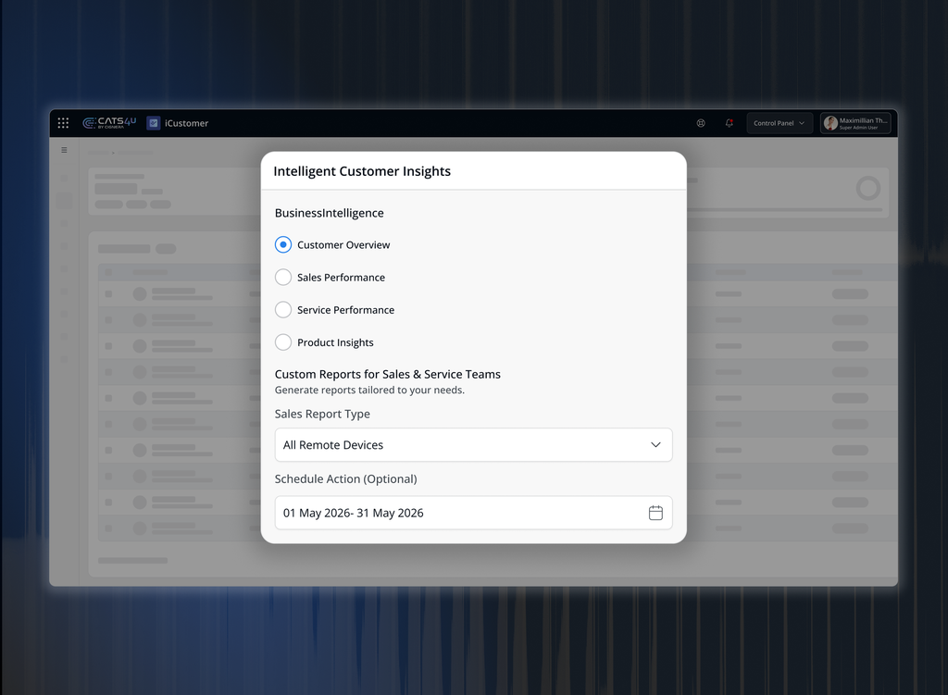948x695 pixels.
Task: Open the help support icon in header
Action: [x=701, y=123]
